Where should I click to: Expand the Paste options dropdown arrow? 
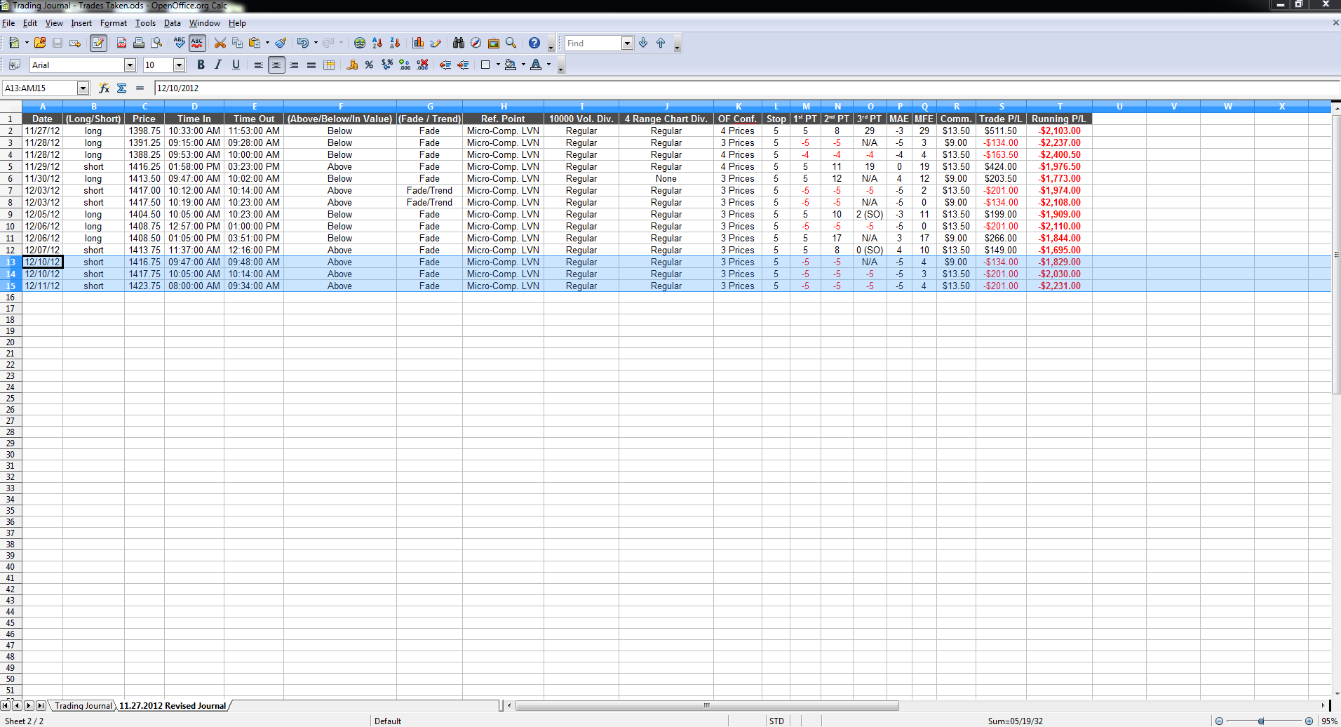pos(267,44)
